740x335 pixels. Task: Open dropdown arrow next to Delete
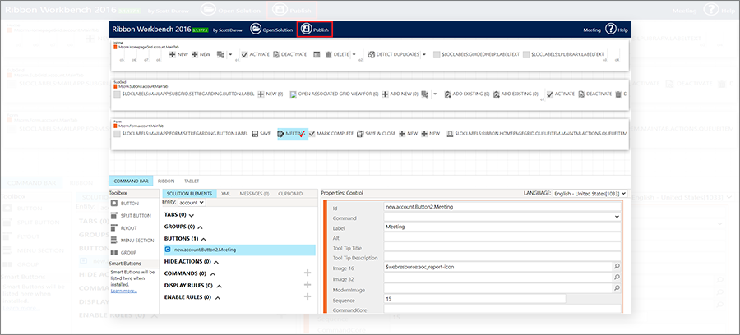pos(354,54)
